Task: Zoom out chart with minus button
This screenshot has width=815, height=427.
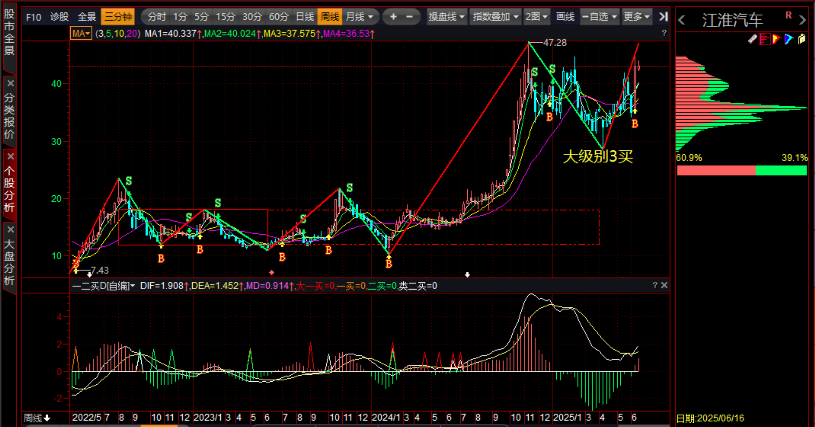Action: coord(409,17)
